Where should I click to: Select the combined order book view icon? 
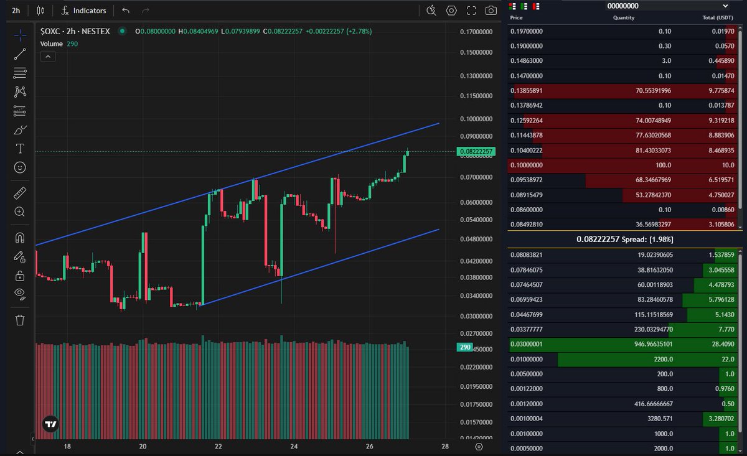tap(512, 6)
